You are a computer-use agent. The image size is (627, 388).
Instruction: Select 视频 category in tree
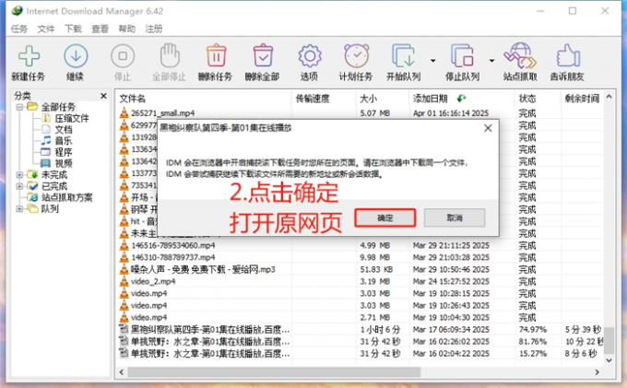[64, 163]
